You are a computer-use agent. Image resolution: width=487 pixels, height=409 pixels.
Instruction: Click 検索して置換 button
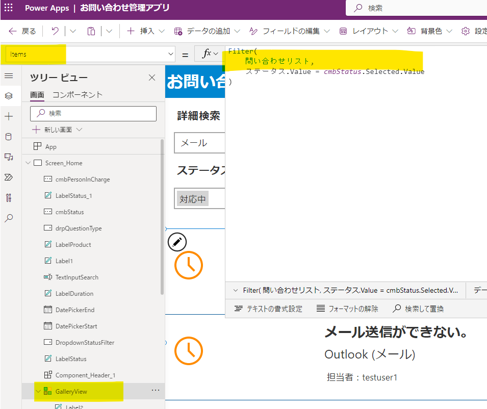point(418,309)
